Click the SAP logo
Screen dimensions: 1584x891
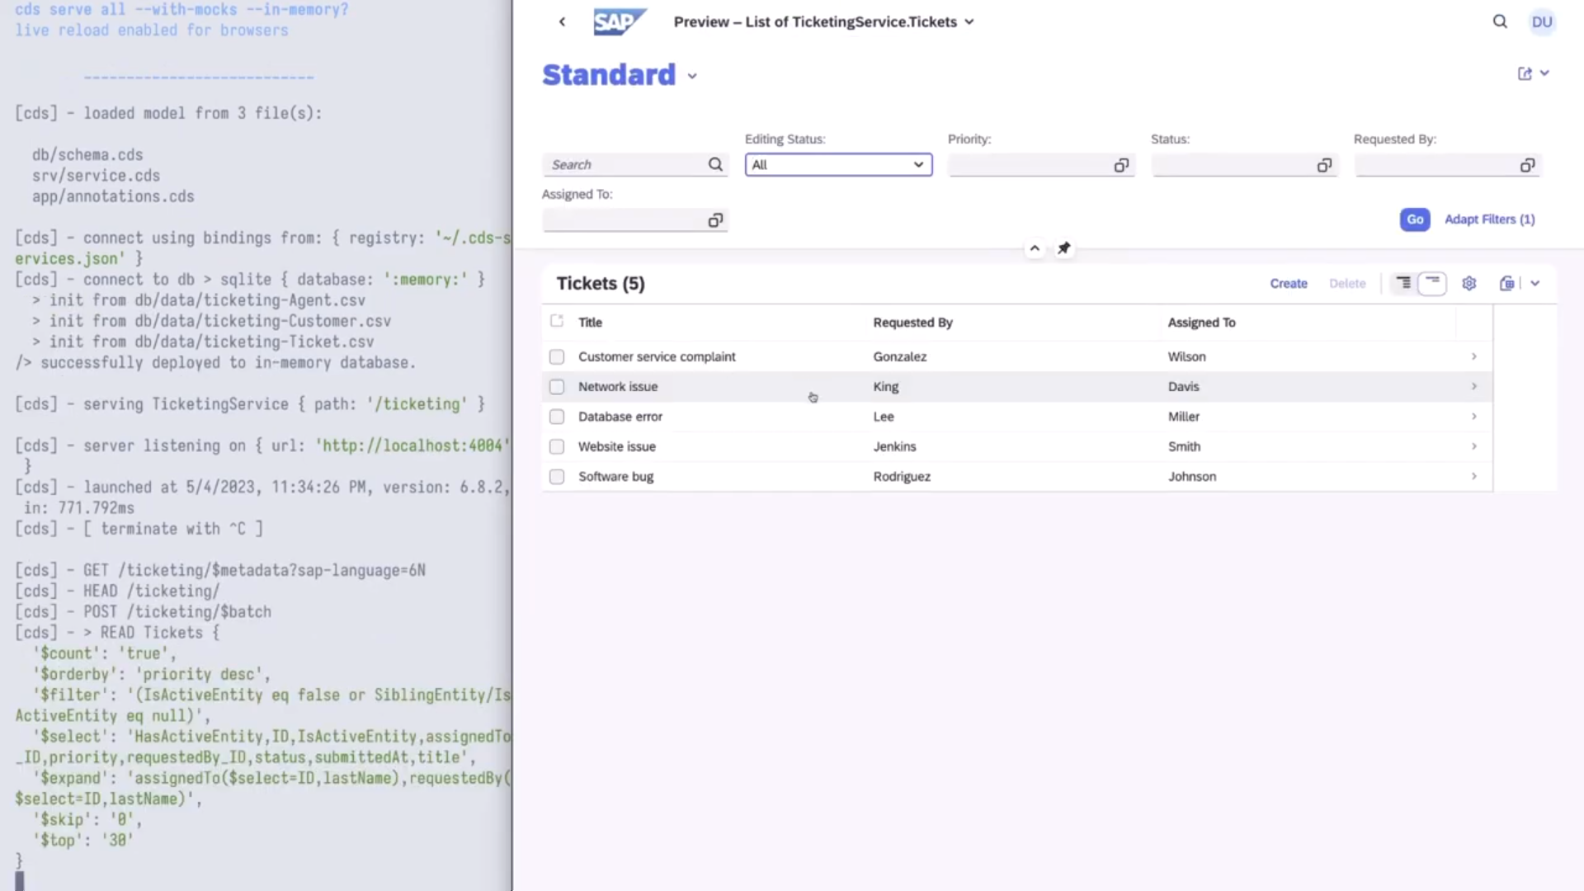coord(619,22)
